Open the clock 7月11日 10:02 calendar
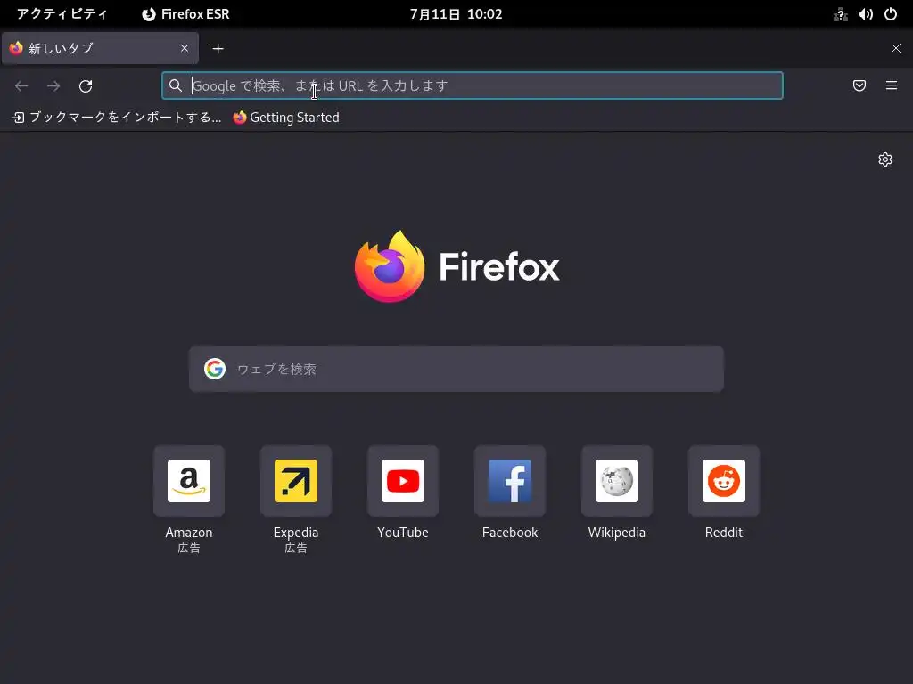The image size is (913, 684). coord(456,14)
